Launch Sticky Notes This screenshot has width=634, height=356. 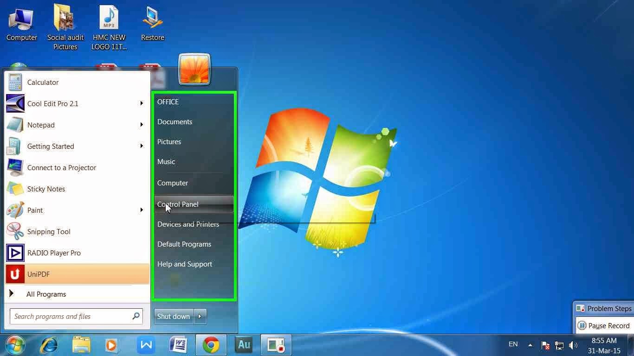(77, 189)
